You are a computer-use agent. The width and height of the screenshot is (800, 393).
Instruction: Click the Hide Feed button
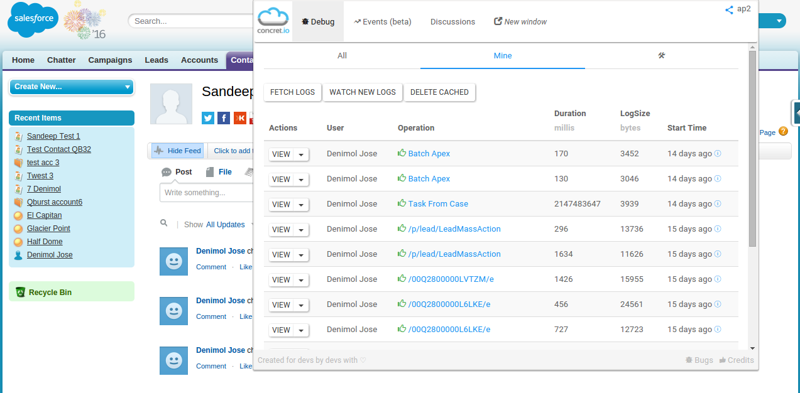(x=177, y=151)
